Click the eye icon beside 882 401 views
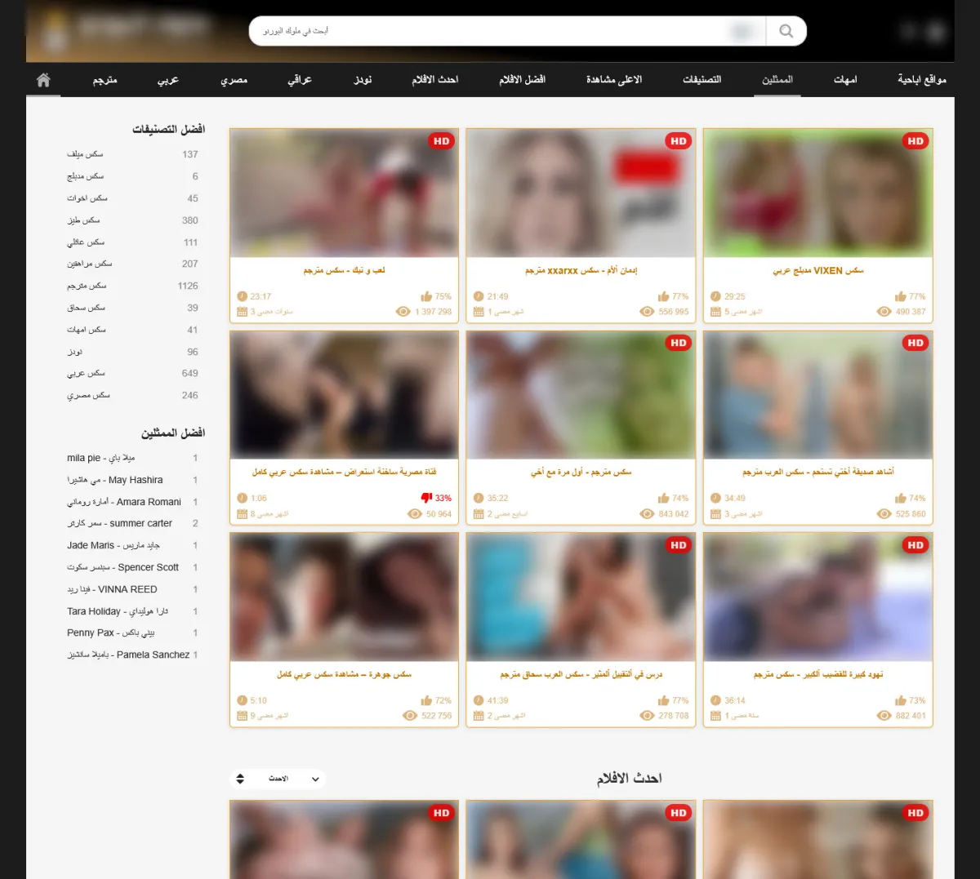The width and height of the screenshot is (980, 879). click(x=884, y=716)
